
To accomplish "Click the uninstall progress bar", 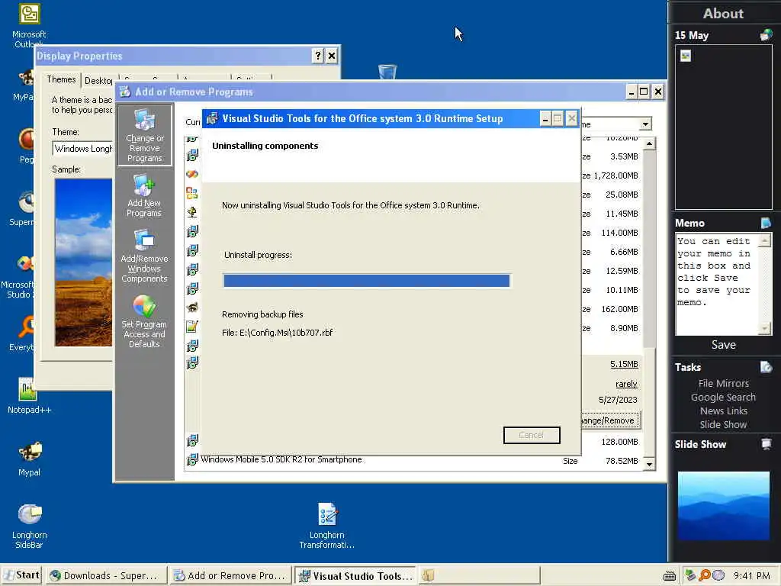I will point(367,281).
